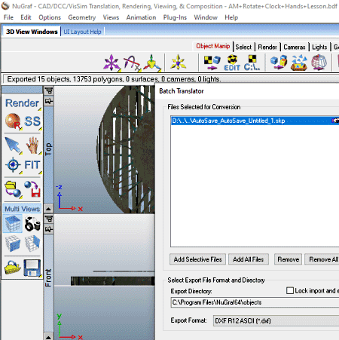This screenshot has height=340, width=339.
Task: Select the Cameras toolbar tab
Action: point(295,47)
